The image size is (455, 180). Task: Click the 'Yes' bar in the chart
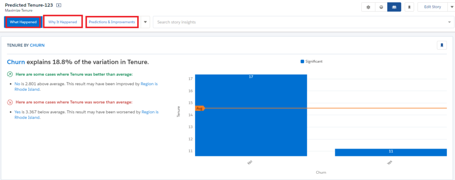391,152
